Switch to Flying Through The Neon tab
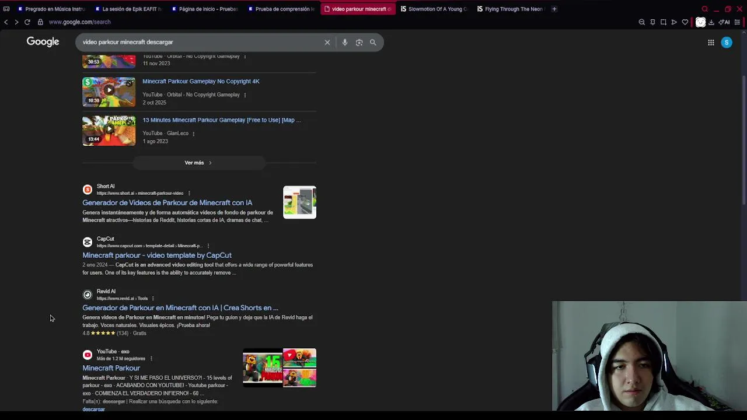This screenshot has height=420, width=747. click(510, 9)
